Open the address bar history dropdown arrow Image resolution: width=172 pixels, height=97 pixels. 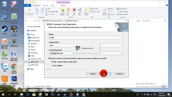click(137, 21)
